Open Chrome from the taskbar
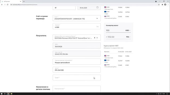 [x=8, y=94]
